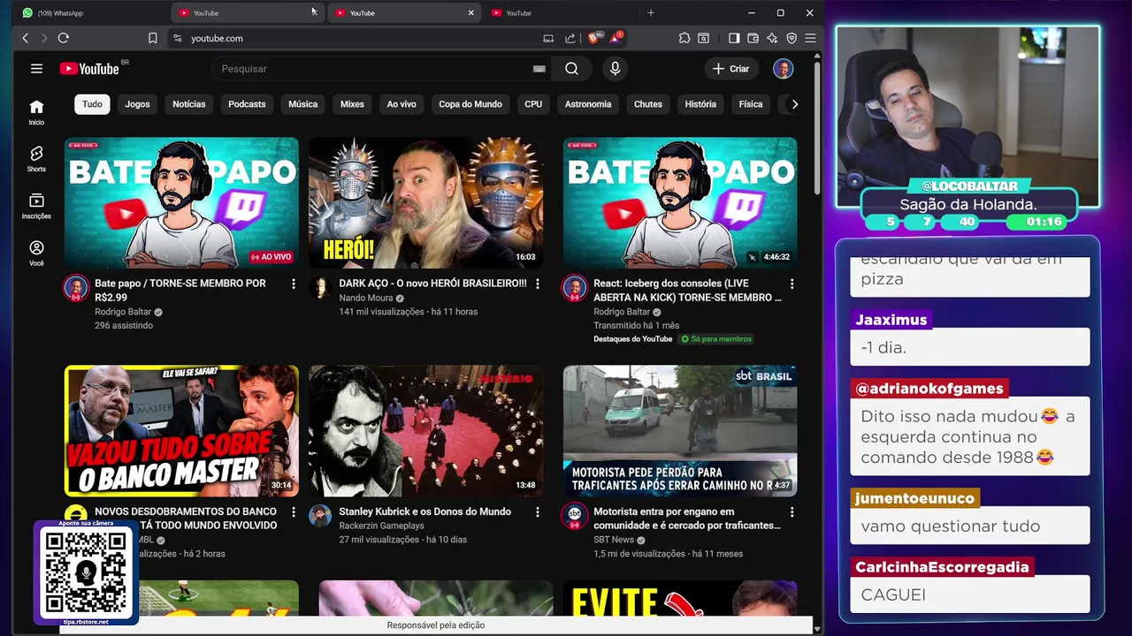Open the YouTube hamburger guide menu
Screen dimensions: 1132x636
(36, 69)
